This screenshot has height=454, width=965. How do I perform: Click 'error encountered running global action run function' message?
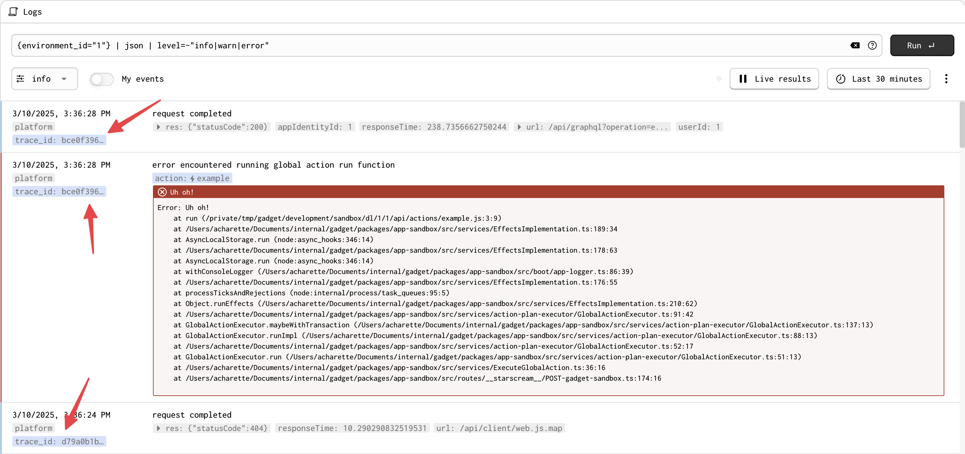point(273,165)
